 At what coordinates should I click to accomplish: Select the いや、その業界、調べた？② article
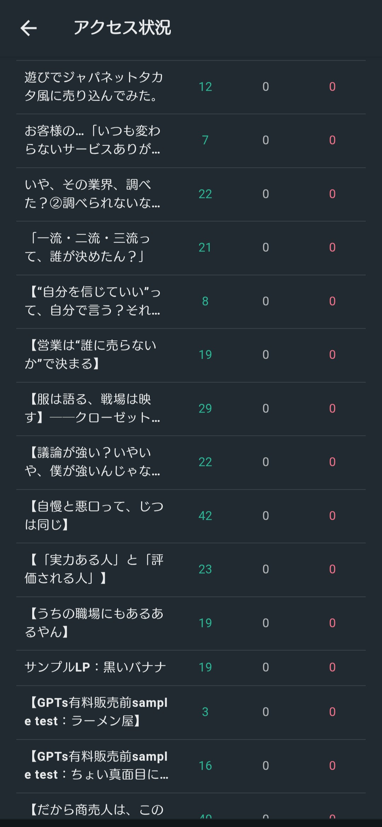coord(93,194)
